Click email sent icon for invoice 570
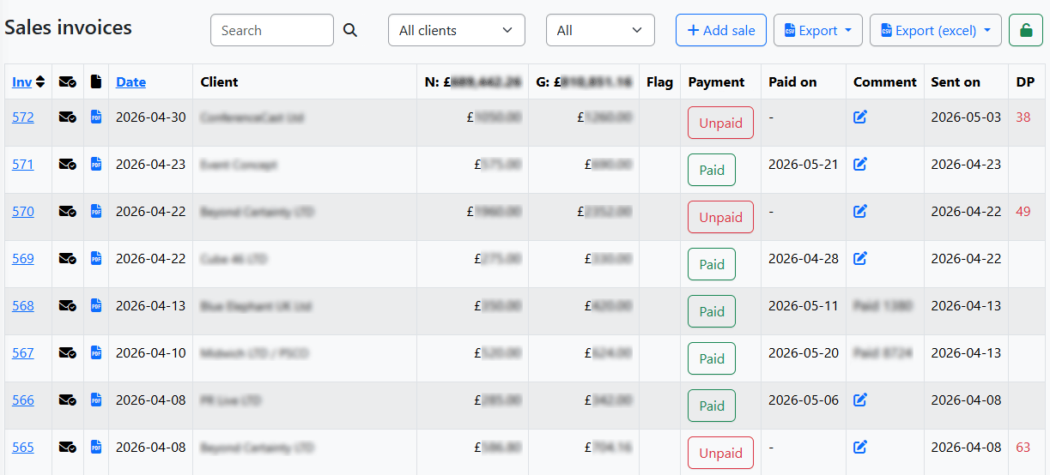This screenshot has width=1050, height=475. click(x=67, y=211)
